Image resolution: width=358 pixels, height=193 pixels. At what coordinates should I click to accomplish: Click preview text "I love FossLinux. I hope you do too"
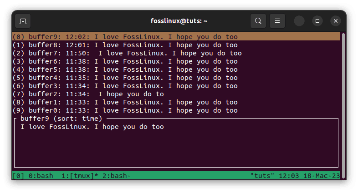pos(92,127)
